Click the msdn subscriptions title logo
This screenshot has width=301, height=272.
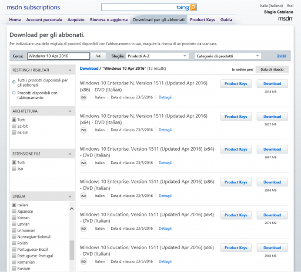[x=34, y=7]
